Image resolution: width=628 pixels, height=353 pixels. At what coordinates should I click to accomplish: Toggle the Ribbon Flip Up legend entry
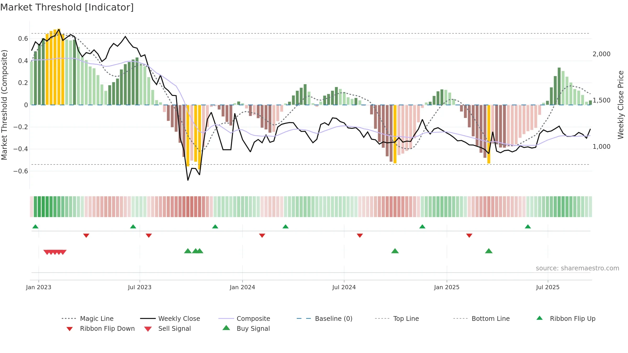[566, 318]
